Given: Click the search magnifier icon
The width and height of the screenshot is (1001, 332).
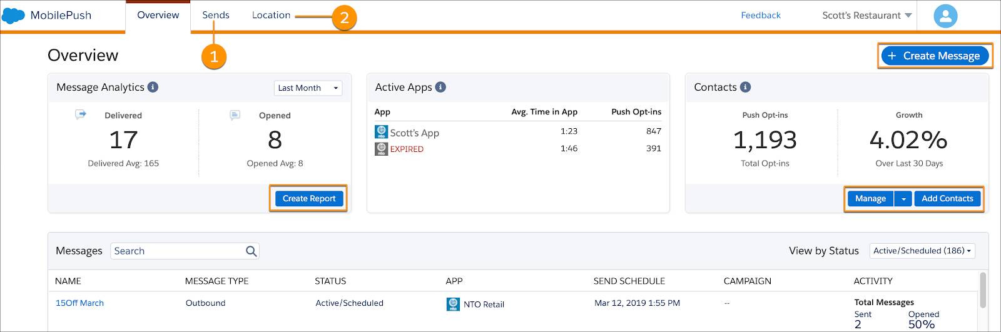Looking at the screenshot, I should tap(251, 251).
